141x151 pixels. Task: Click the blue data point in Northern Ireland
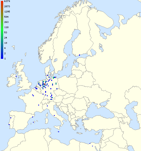click(16, 77)
